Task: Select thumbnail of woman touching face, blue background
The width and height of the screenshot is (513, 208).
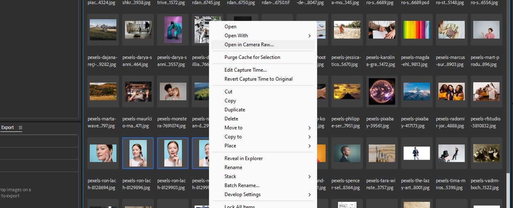Action: click(x=103, y=153)
